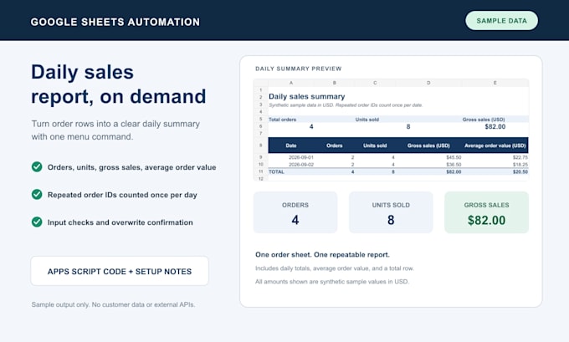Click the 2026-09-01 date cell
This screenshot has width=569, height=342.
pos(301,157)
